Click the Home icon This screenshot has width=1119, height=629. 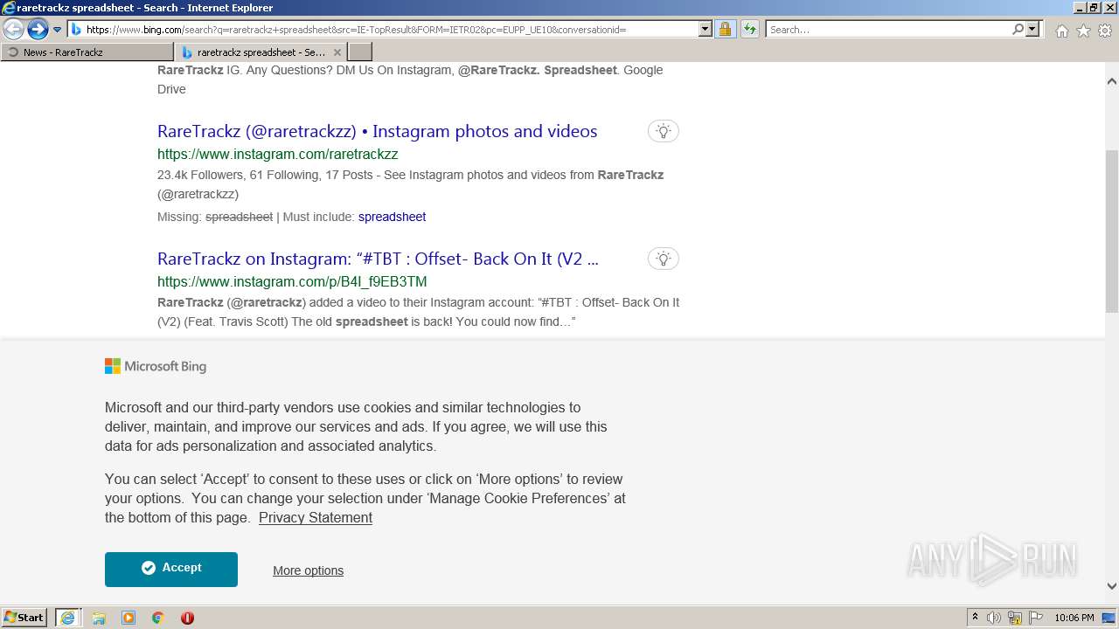1061,31
